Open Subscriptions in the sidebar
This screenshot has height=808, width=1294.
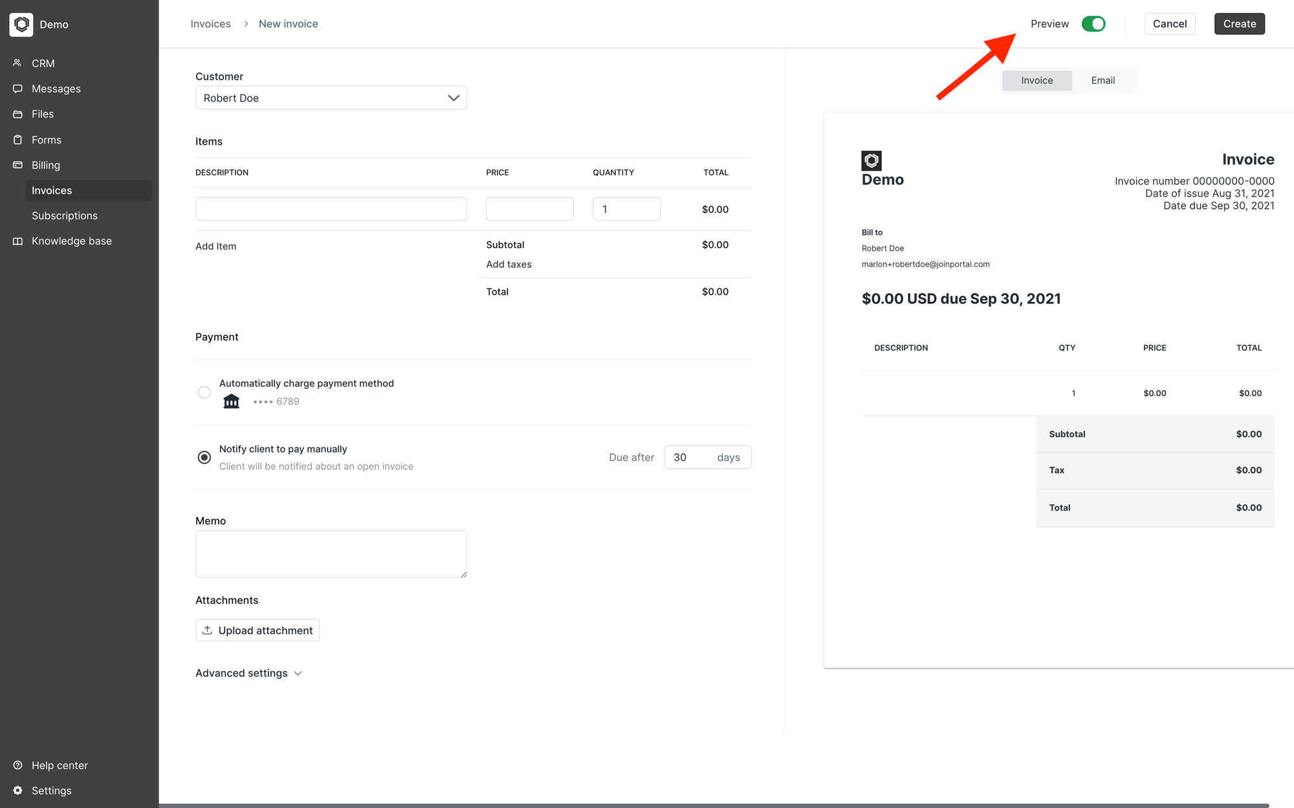pyautogui.click(x=65, y=216)
